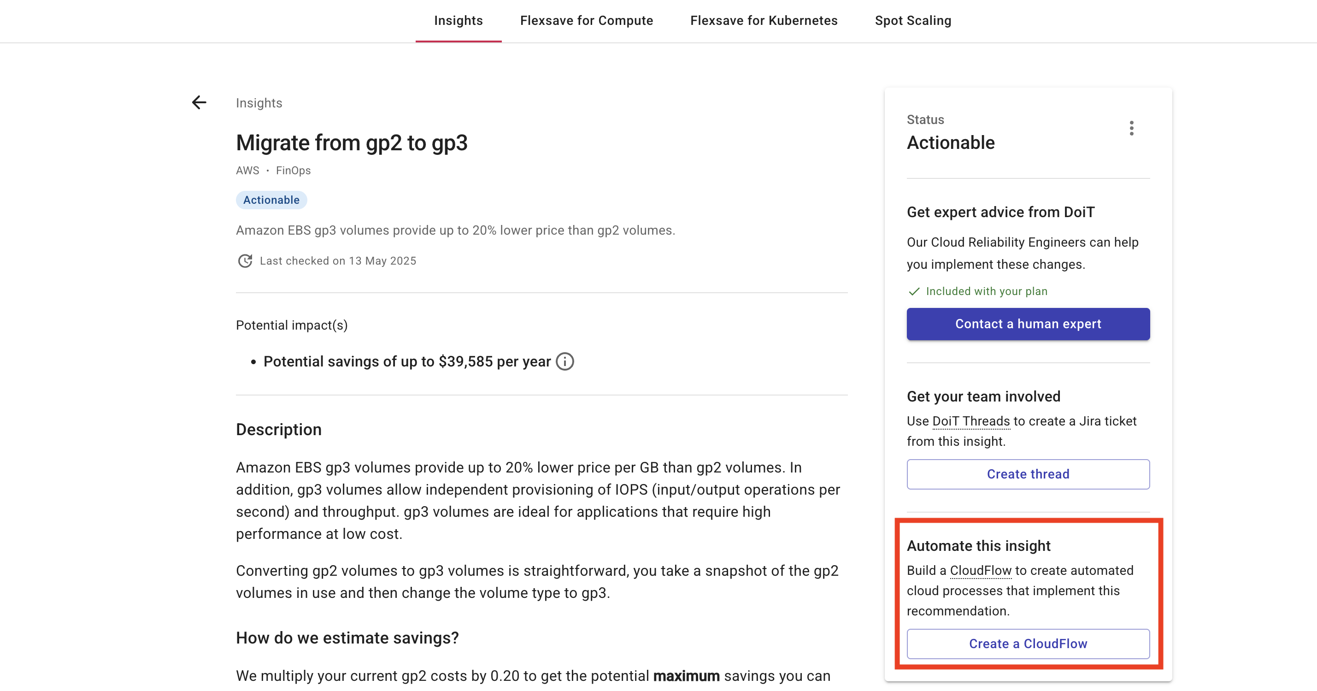The width and height of the screenshot is (1317, 691).
Task: Click the Migrate from gp2 to gp3 heading
Action: 351,143
